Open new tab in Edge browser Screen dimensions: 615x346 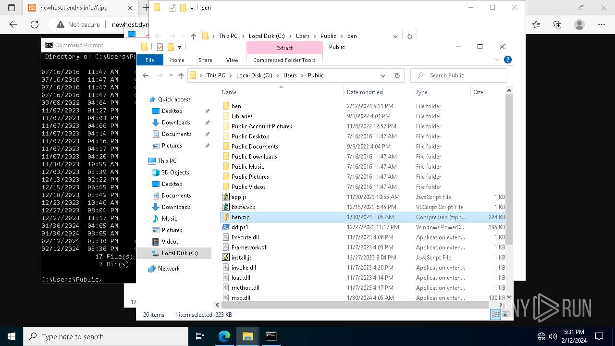click(x=146, y=8)
